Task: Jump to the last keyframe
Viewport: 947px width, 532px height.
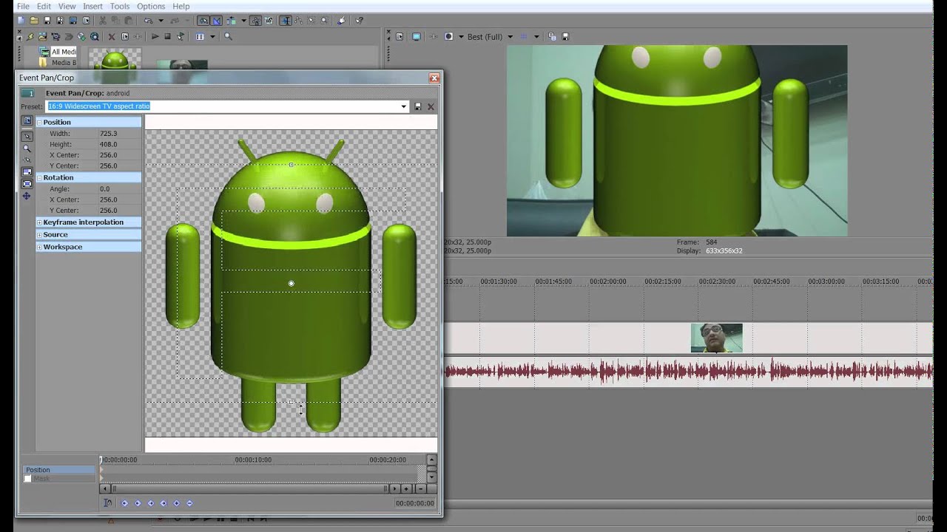Action: 164,503
